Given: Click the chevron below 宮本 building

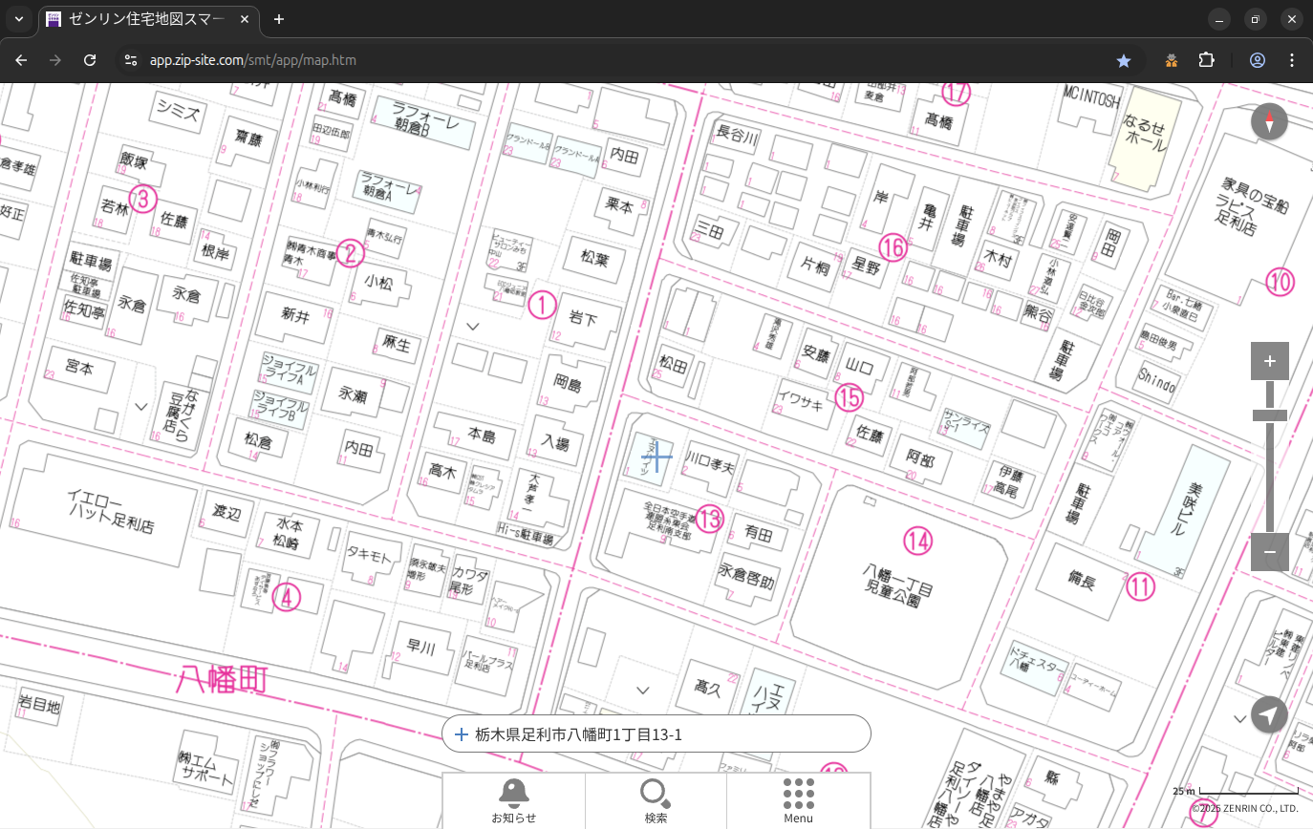Looking at the screenshot, I should click(x=141, y=407).
